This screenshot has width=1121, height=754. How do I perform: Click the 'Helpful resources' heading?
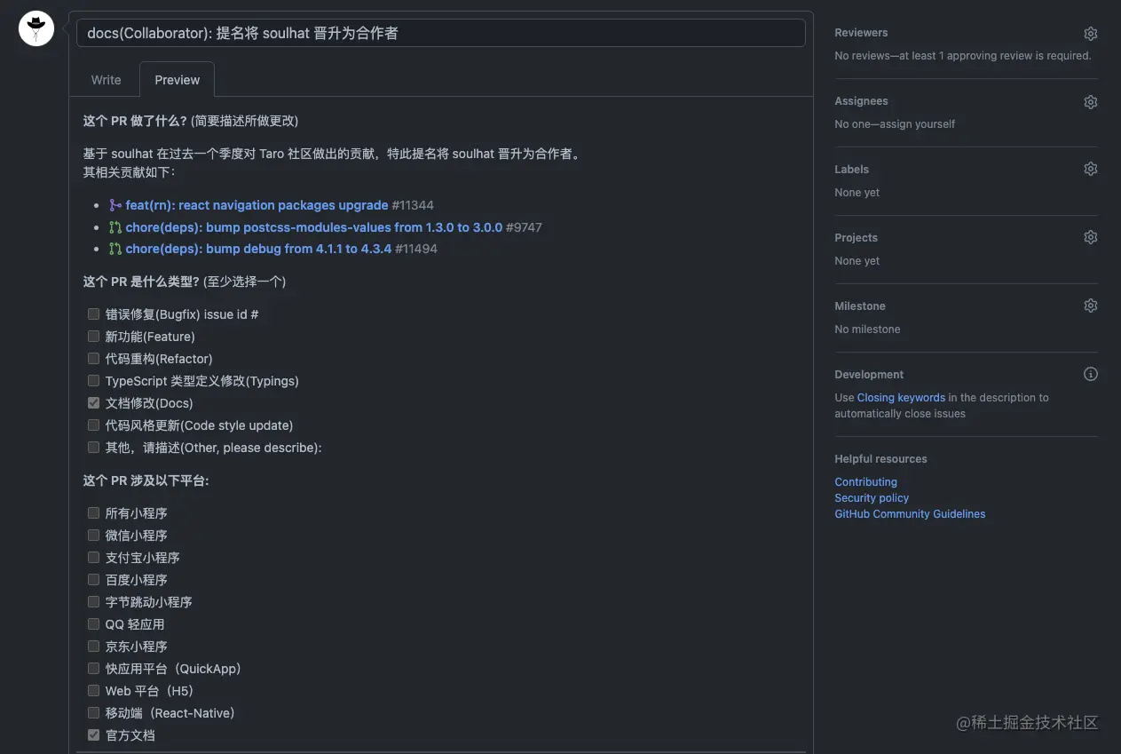click(880, 459)
